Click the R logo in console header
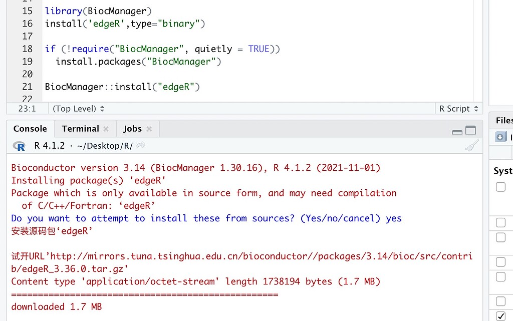This screenshot has width=513, height=321. point(20,146)
